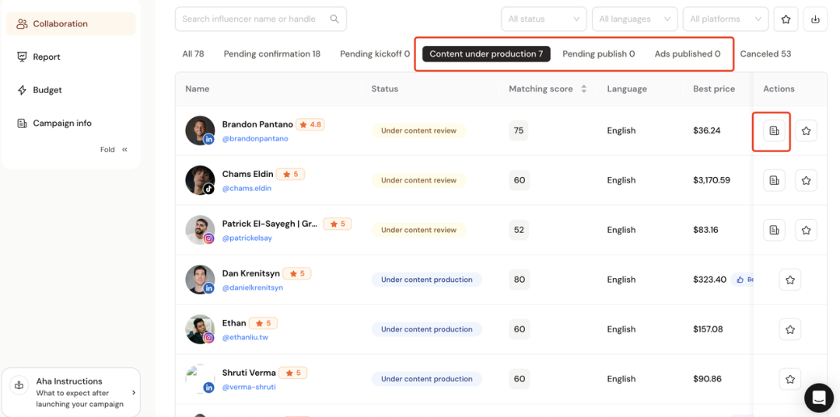840x417 pixels.
Task: Open content document for Brandon Pantano
Action: [774, 131]
